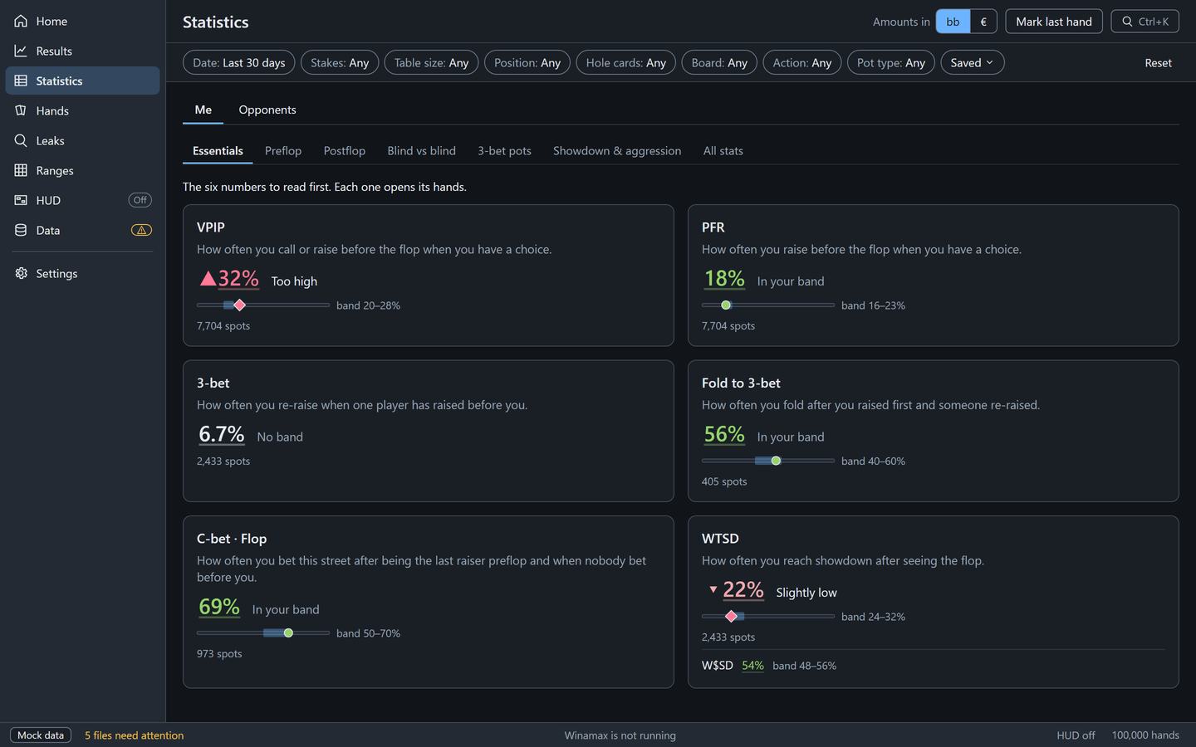
Task: Open hands for VPIP 32%
Action: point(238,278)
